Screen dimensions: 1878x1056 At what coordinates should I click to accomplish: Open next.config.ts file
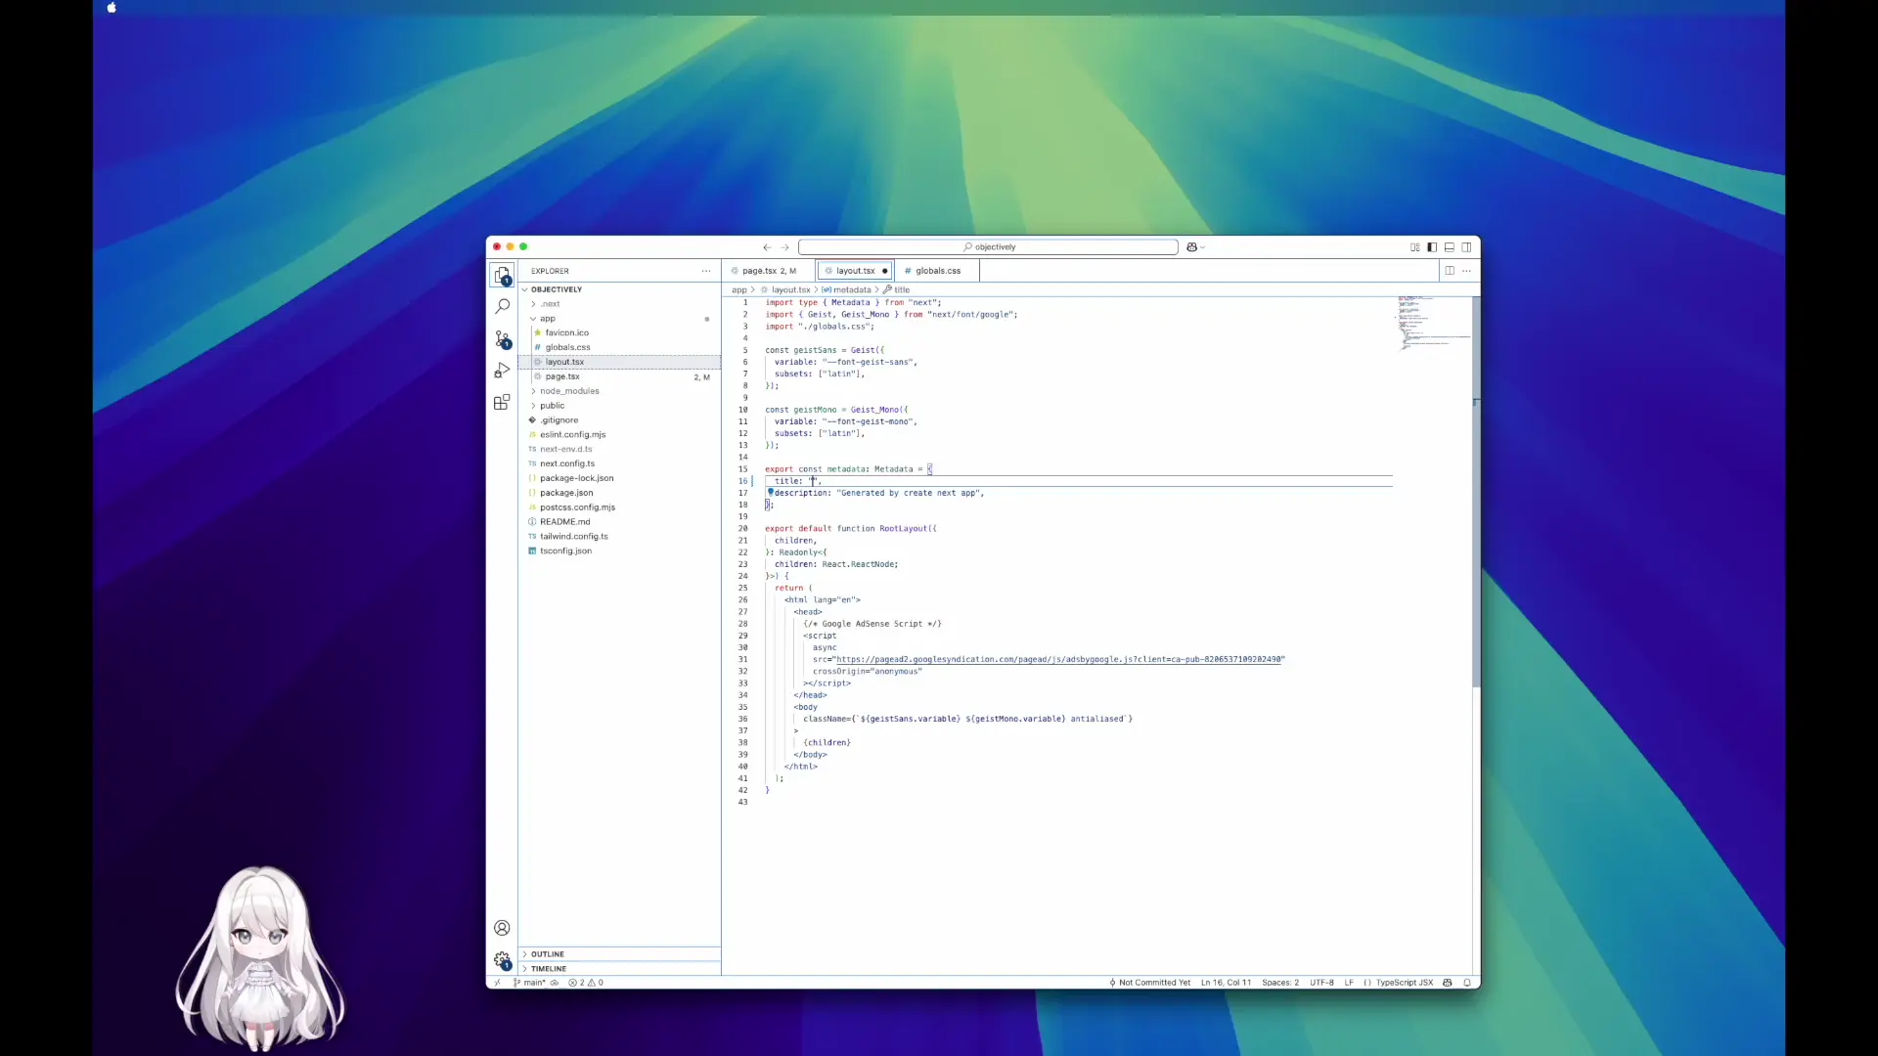tap(620, 463)
